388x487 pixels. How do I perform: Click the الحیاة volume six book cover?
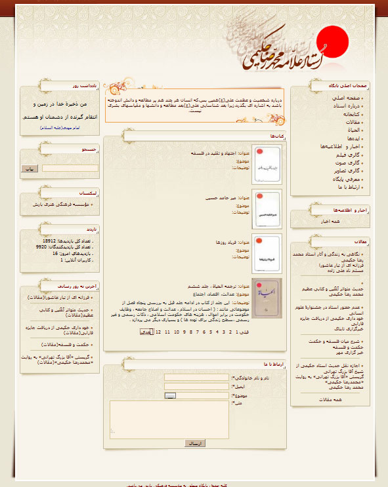click(267, 298)
